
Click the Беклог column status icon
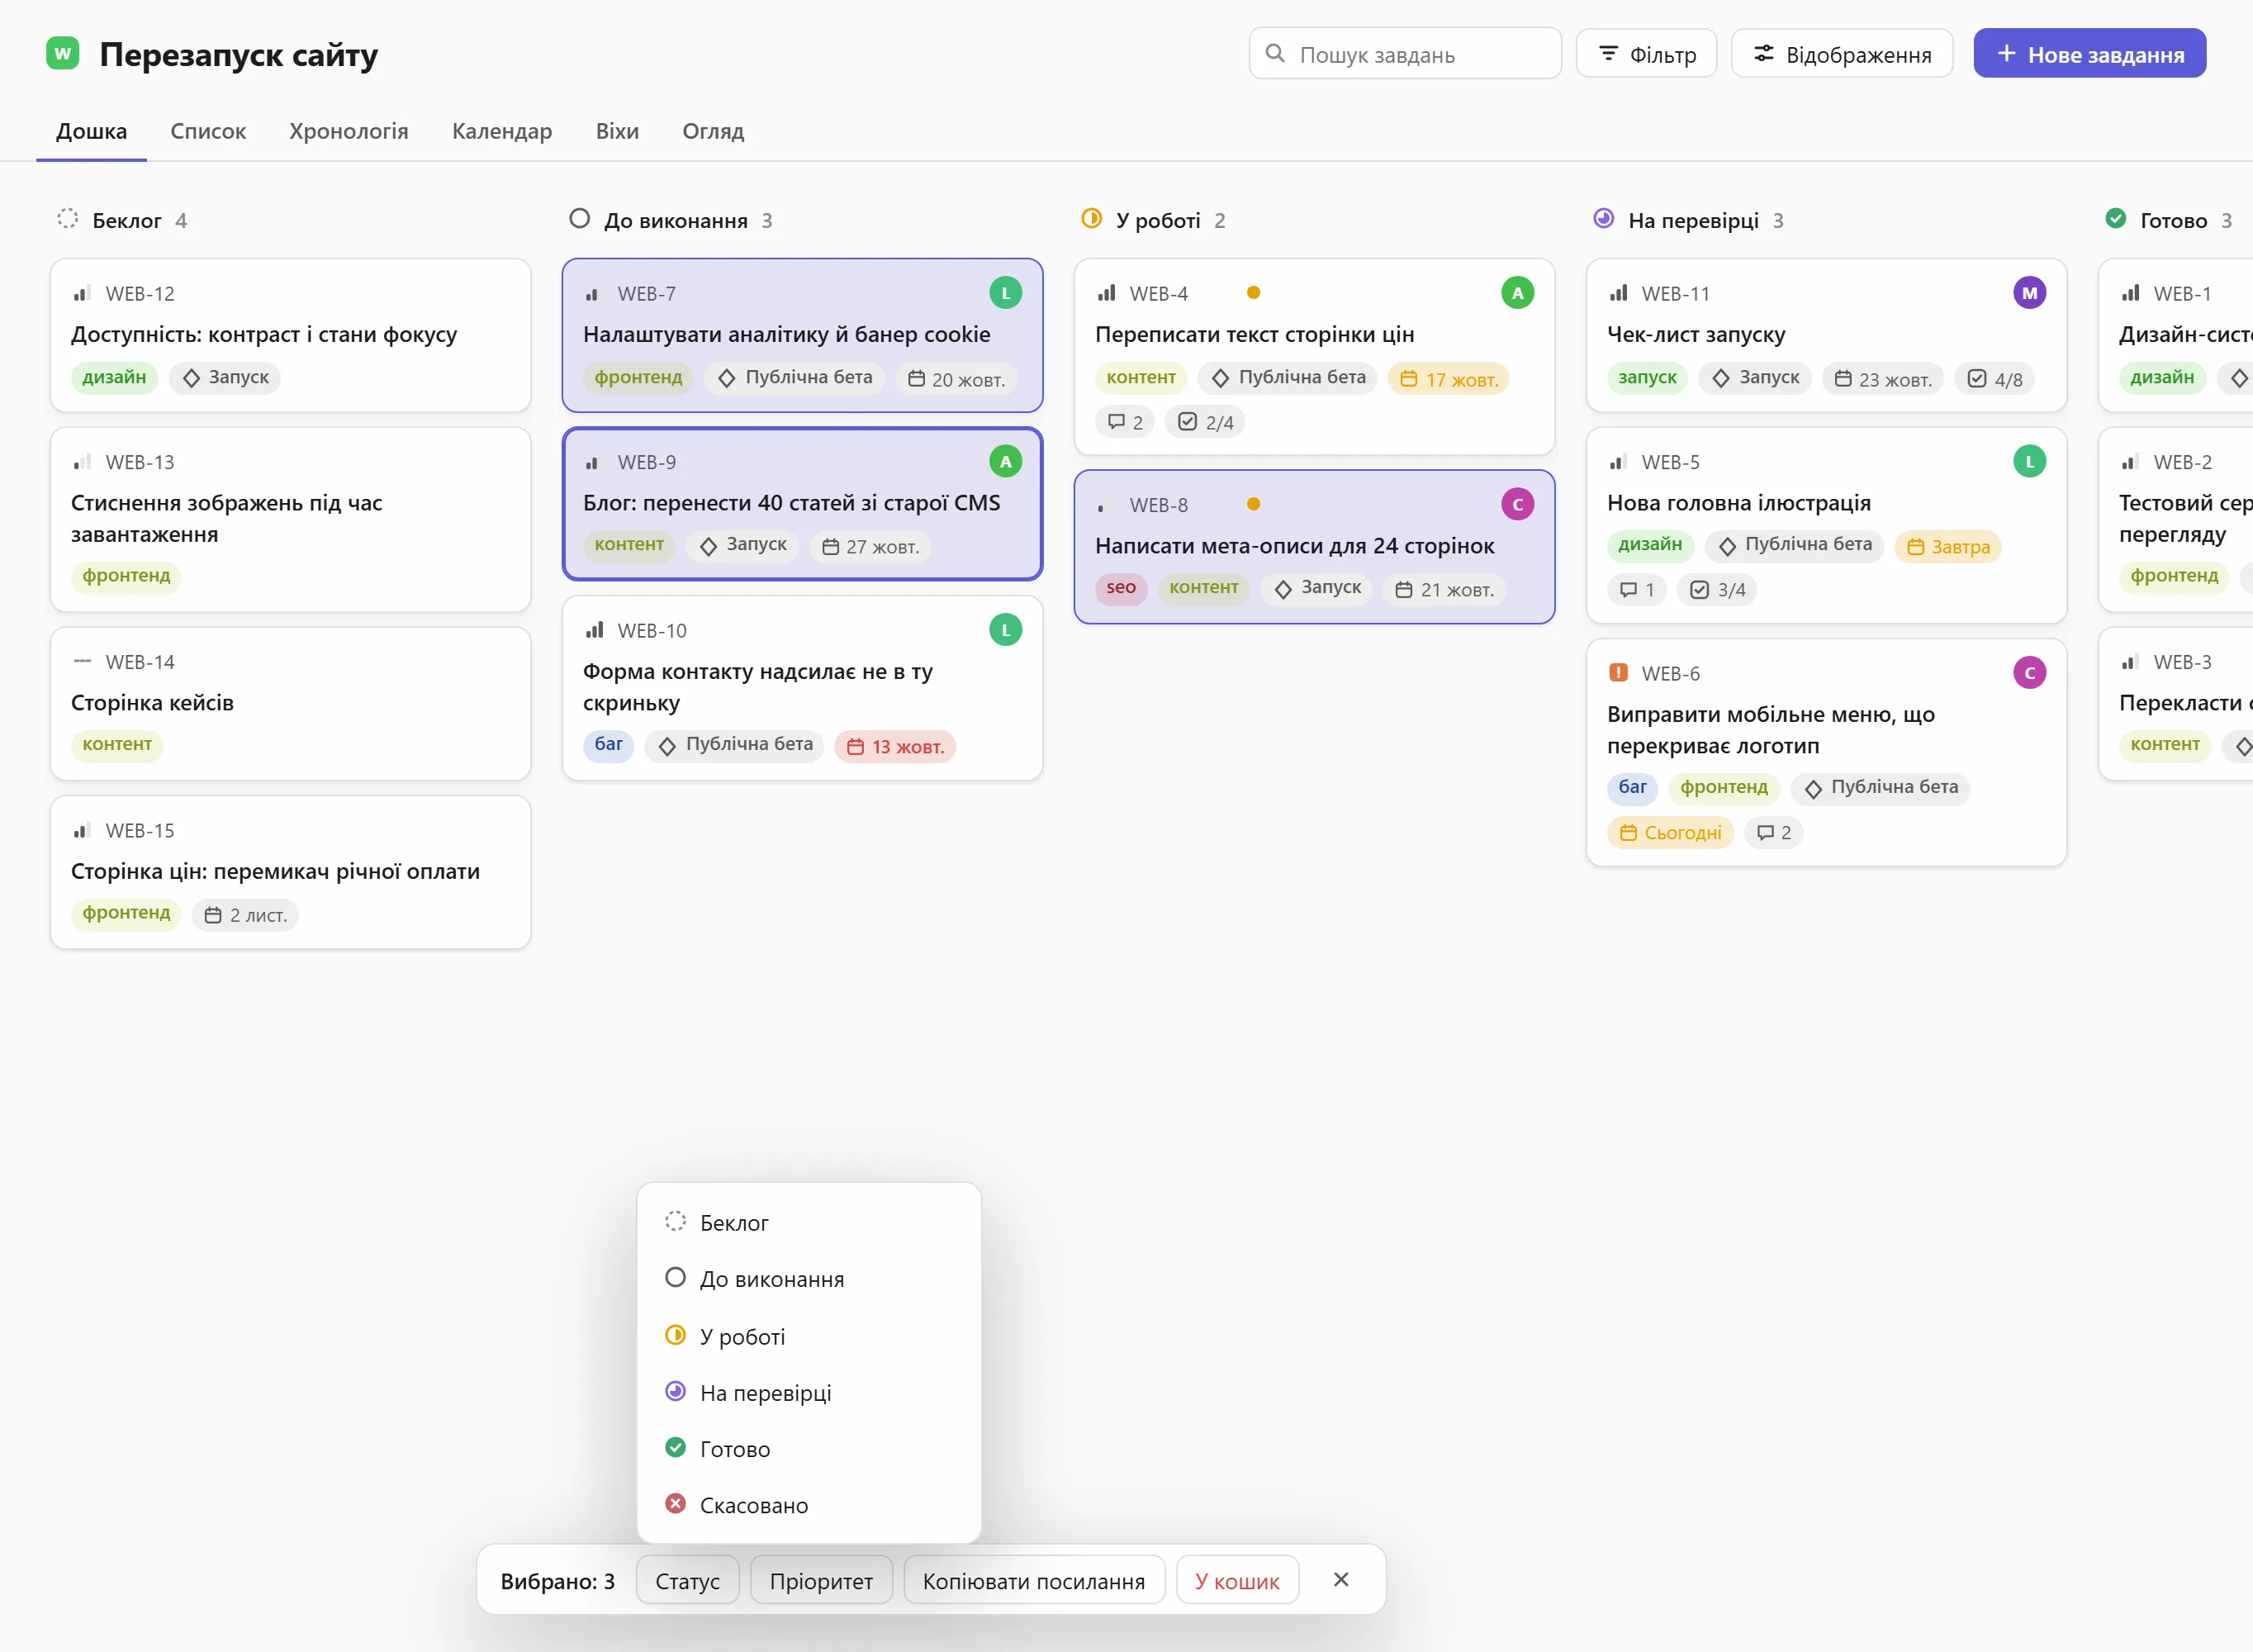pyautogui.click(x=67, y=219)
